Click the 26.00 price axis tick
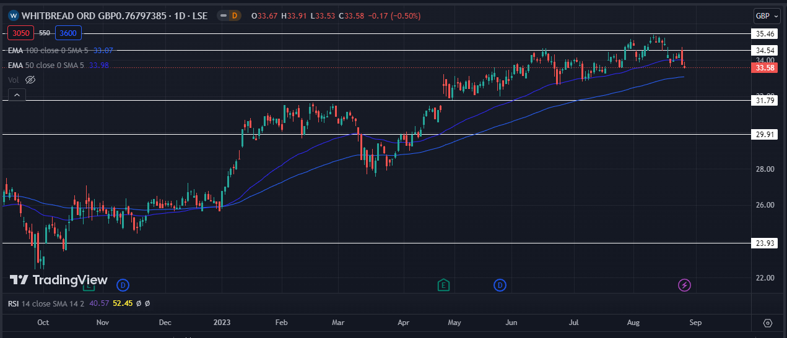This screenshot has width=787, height=338. pyautogui.click(x=765, y=205)
